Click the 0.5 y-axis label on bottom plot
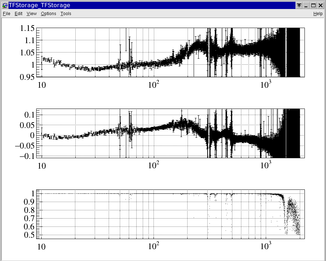The width and height of the screenshot is (326, 261). [x=28, y=235]
